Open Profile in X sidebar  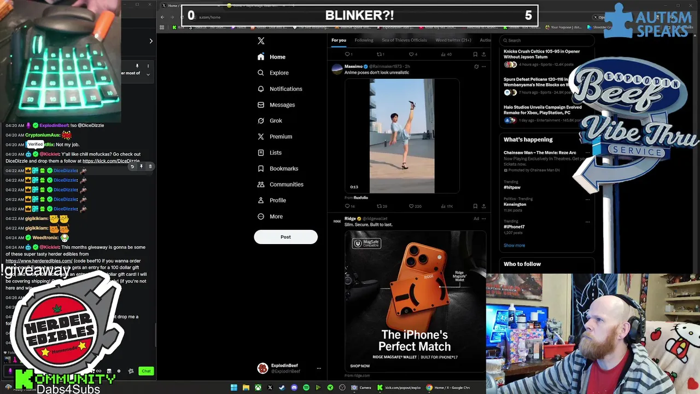(x=272, y=200)
